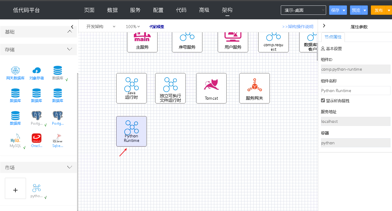Edit the 组件名称 field Python Runtime

[356, 91]
